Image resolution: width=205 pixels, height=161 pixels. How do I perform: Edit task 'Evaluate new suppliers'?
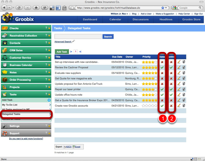click(x=179, y=73)
